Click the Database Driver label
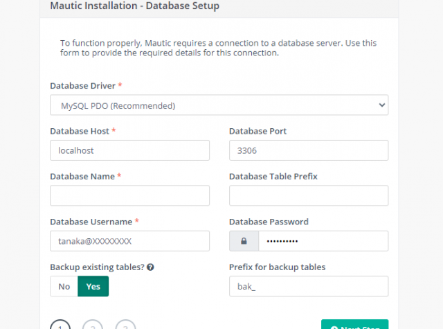 [82, 86]
